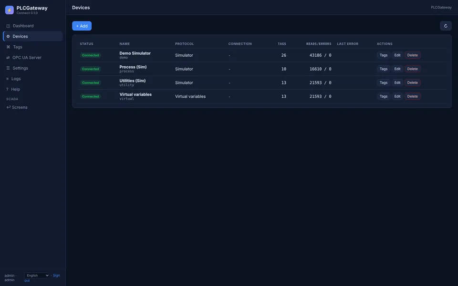Open Tags for Demo Simulator
Image resolution: width=458 pixels, height=286 pixels.
click(x=384, y=55)
